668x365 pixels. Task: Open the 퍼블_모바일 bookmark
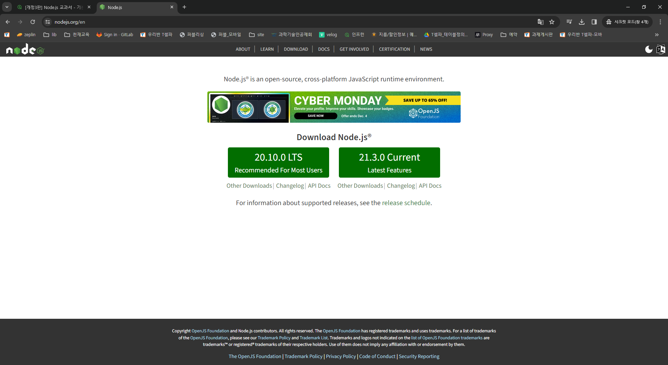(x=226, y=35)
